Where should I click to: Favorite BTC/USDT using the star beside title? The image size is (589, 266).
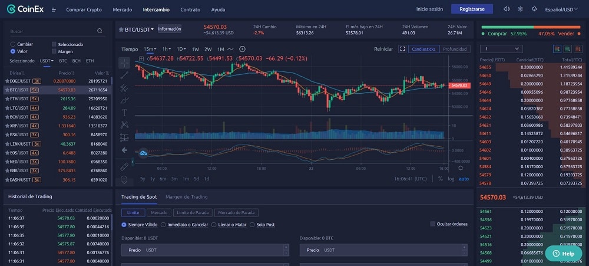tap(121, 29)
